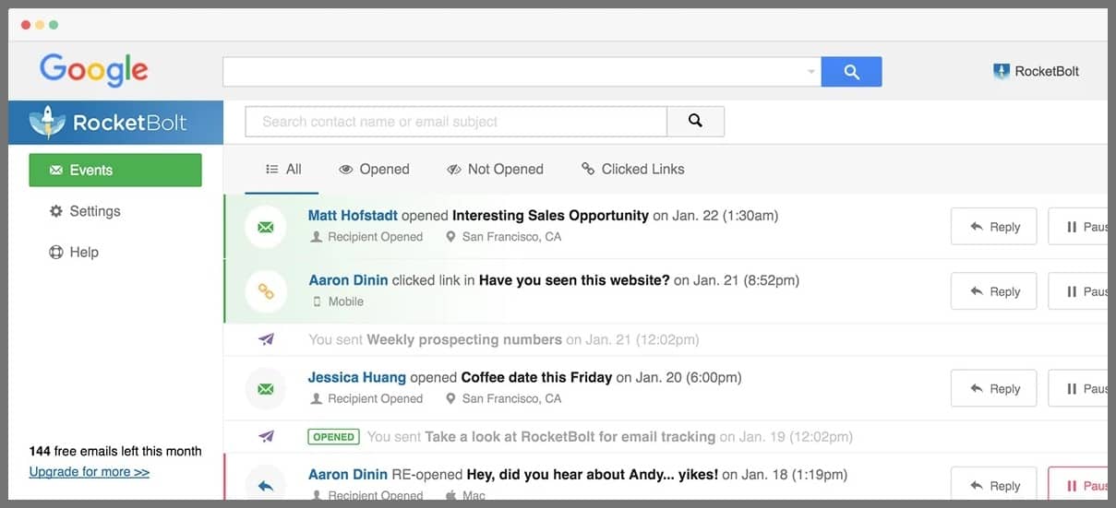Screen dimensions: 1116x508
Task: Open Help in the left sidebar
Action: (x=74, y=252)
